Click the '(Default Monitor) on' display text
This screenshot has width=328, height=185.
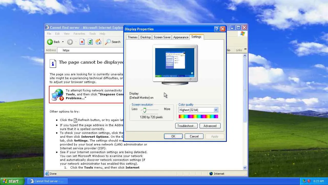point(141,98)
